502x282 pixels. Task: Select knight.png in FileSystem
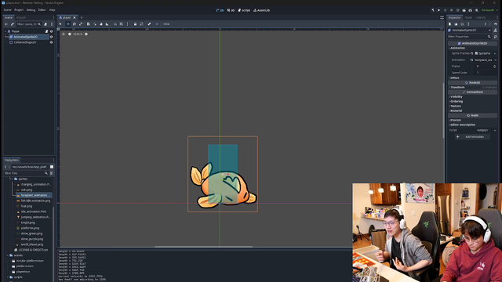click(x=28, y=222)
